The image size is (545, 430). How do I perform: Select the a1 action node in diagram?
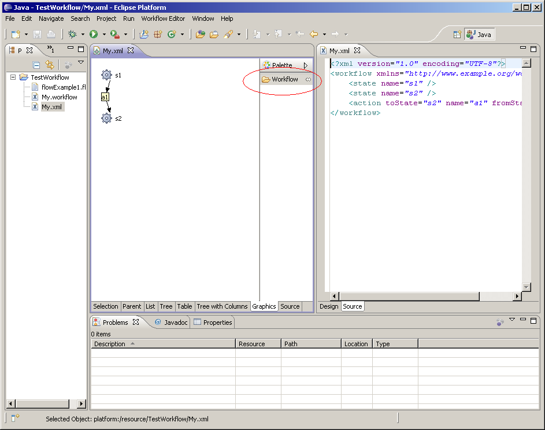pos(105,97)
